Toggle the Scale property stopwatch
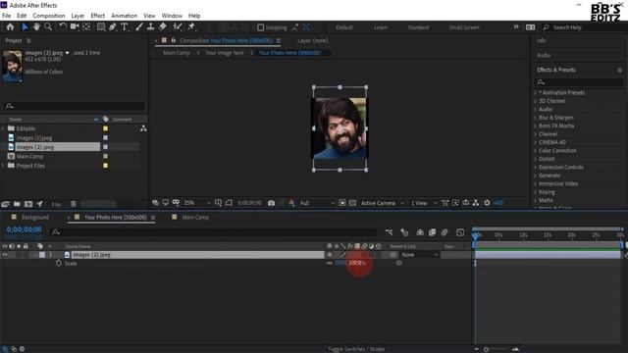628x353 pixels. click(59, 263)
